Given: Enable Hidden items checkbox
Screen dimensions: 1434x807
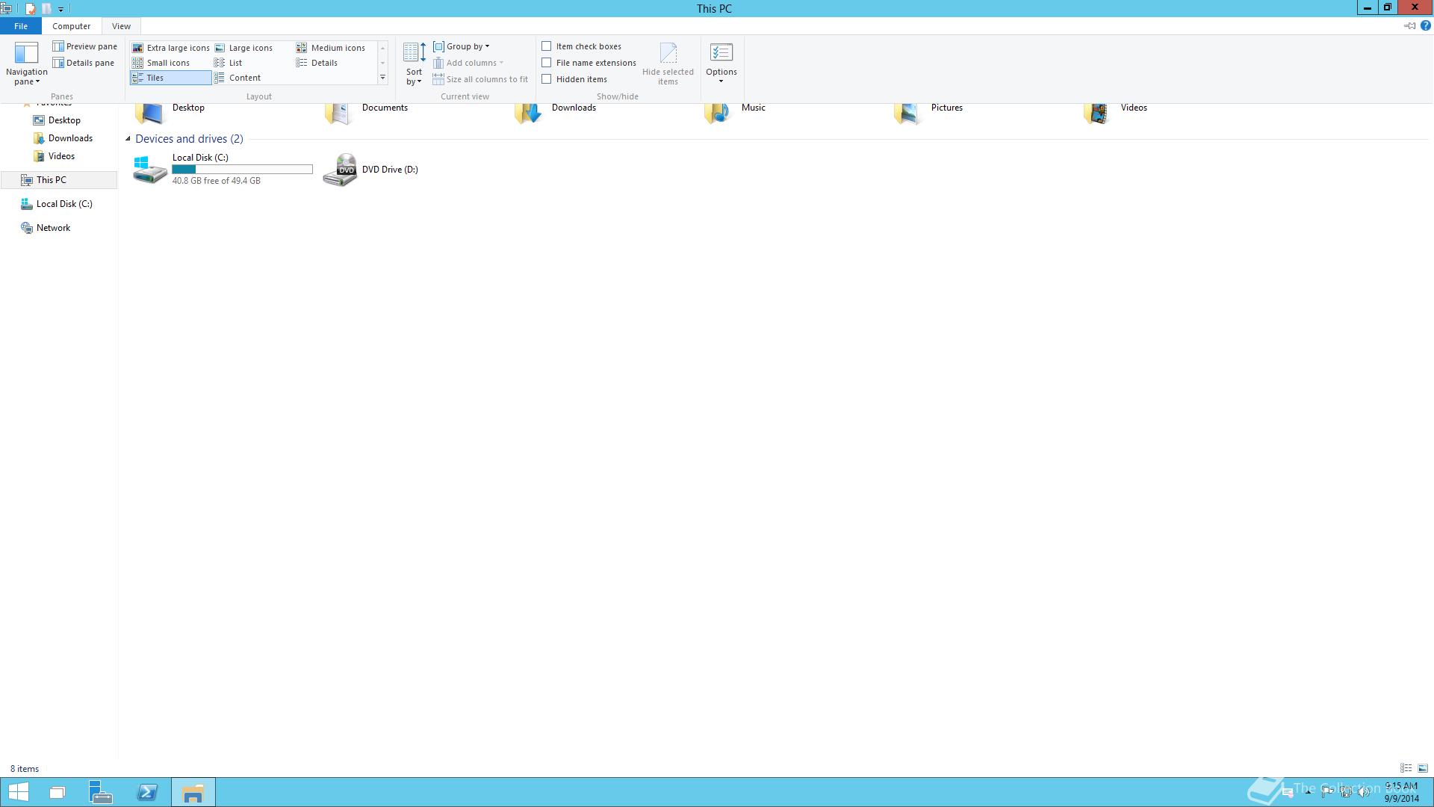Looking at the screenshot, I should point(547,79).
